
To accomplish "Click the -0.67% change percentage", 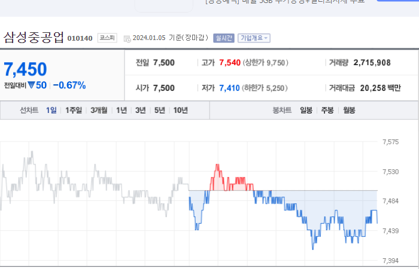I will (x=69, y=85).
